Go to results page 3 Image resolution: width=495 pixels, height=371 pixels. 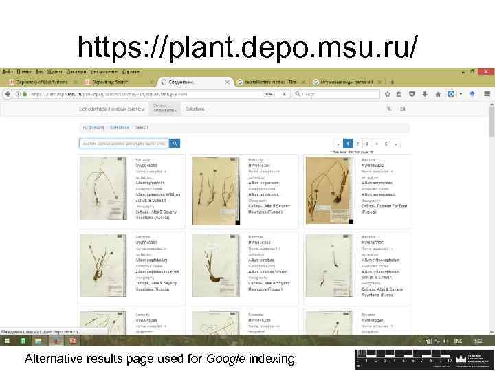pos(367,144)
